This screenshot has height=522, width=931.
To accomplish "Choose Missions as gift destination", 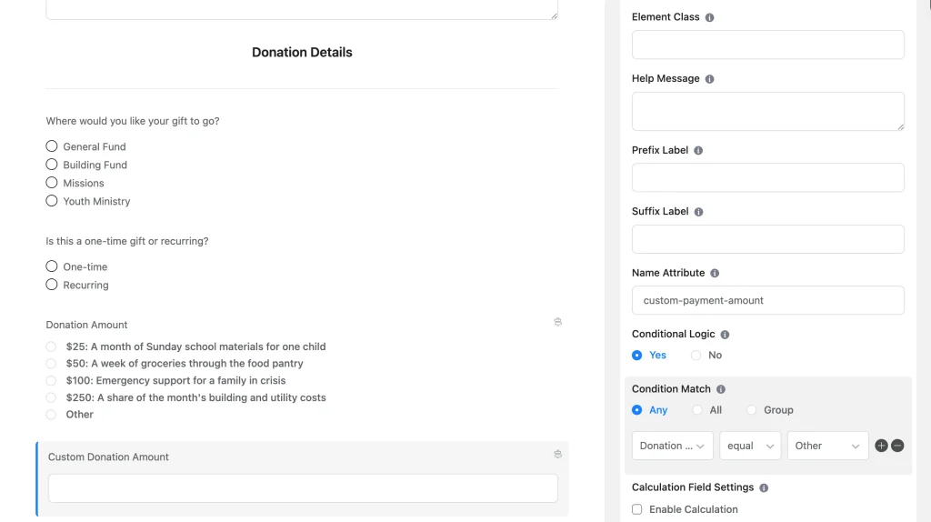I will pos(52,183).
